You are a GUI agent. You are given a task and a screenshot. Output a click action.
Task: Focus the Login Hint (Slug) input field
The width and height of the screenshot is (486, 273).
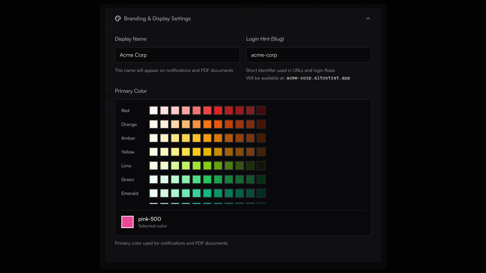point(309,55)
